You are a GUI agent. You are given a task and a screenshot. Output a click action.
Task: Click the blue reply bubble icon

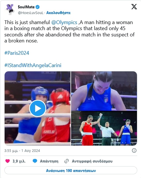tap(35, 161)
